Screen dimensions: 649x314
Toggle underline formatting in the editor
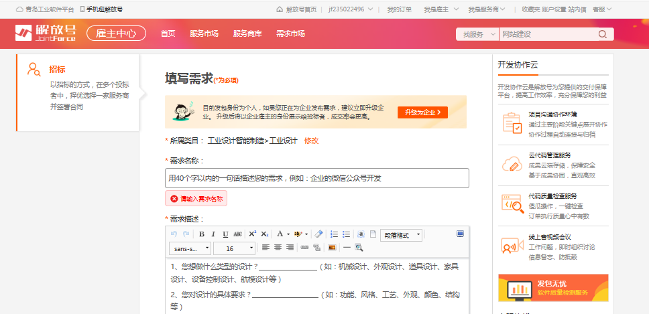pyautogui.click(x=225, y=234)
